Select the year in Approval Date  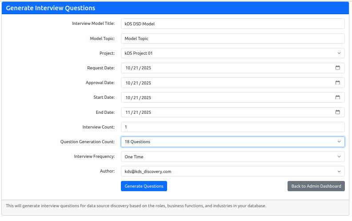146,83
